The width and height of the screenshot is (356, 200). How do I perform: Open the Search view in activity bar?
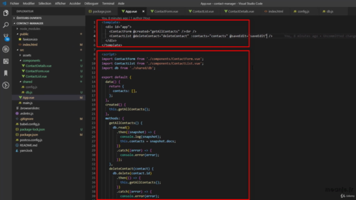pyautogui.click(x=6, y=25)
